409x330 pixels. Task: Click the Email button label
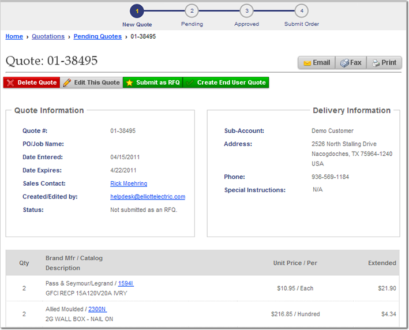pyautogui.click(x=321, y=63)
